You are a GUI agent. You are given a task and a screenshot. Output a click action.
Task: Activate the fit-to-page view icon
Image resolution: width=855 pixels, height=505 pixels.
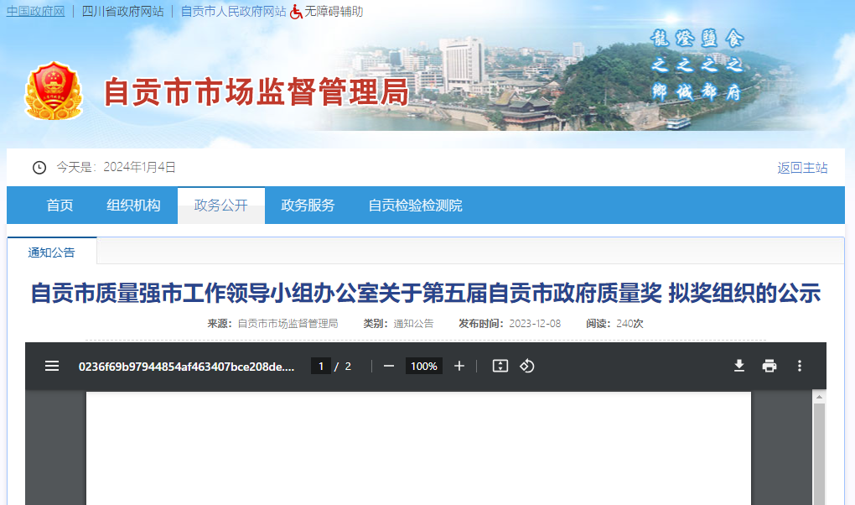499,366
